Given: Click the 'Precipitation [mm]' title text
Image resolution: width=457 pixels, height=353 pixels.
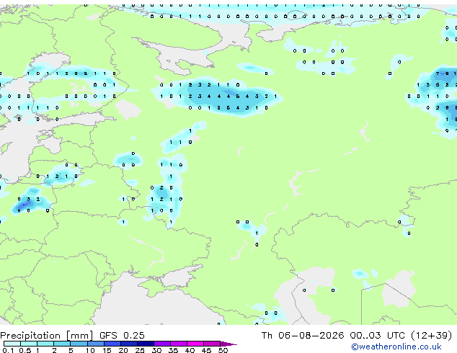Looking at the screenshot, I should pyautogui.click(x=47, y=336).
